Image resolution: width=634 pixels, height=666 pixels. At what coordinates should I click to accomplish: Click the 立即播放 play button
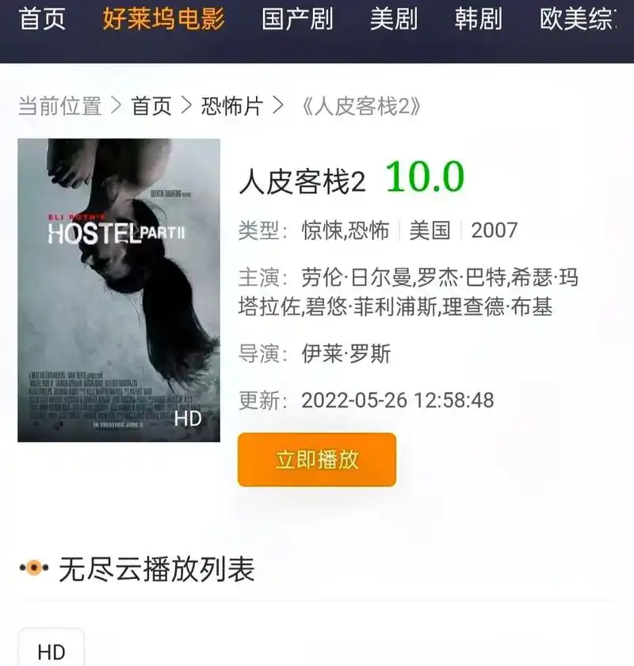coord(317,459)
